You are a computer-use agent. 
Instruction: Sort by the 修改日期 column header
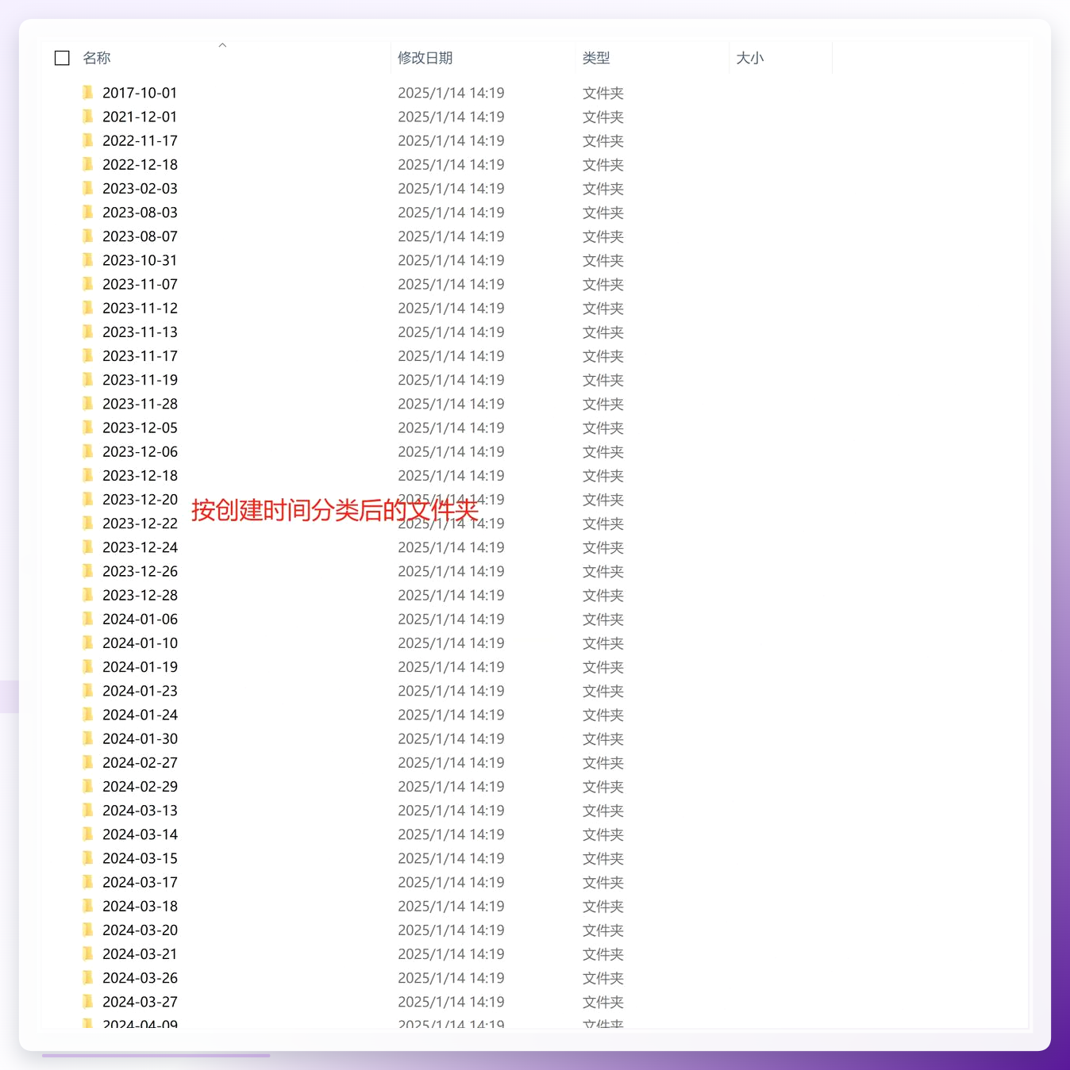click(425, 58)
